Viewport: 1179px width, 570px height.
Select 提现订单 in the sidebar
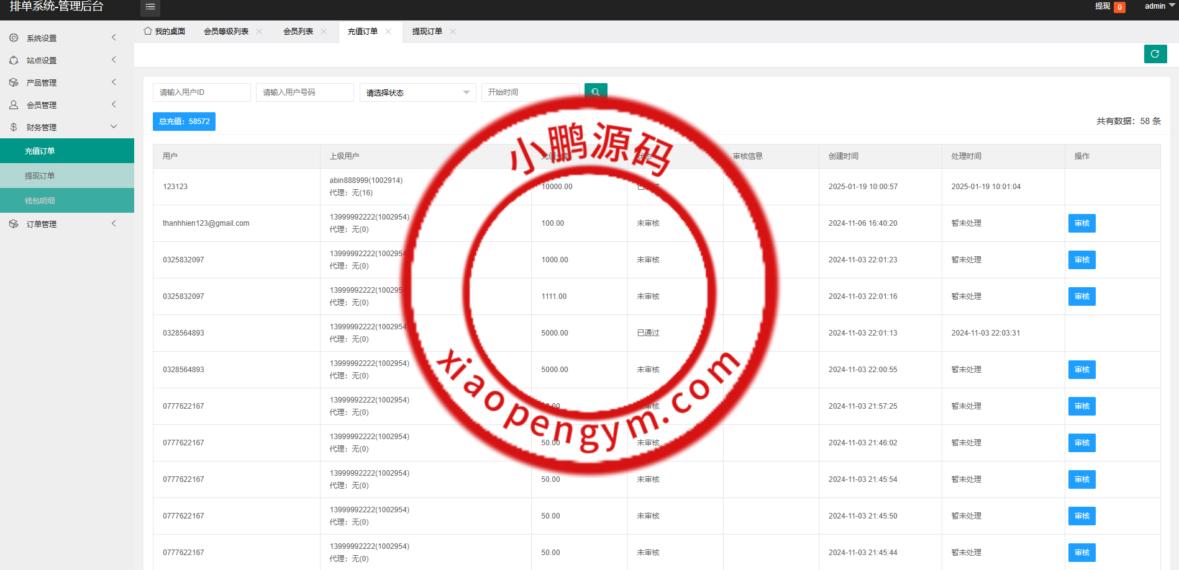pyautogui.click(x=40, y=176)
